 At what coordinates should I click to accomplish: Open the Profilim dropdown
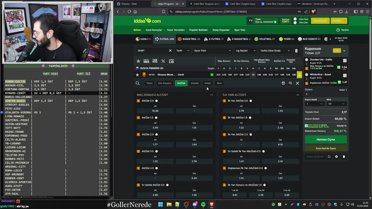[x=339, y=21]
